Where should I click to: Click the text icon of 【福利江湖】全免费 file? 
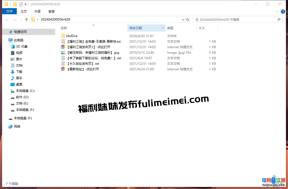pos(63,41)
